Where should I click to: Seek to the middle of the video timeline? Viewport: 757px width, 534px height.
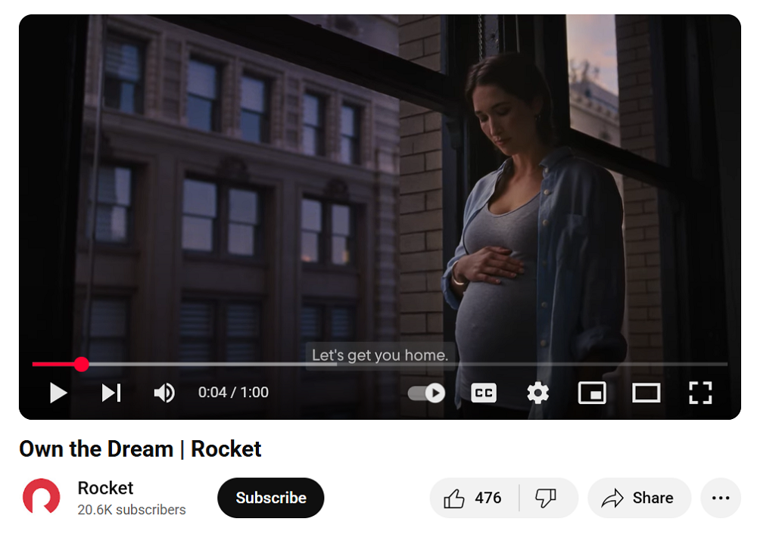380,365
